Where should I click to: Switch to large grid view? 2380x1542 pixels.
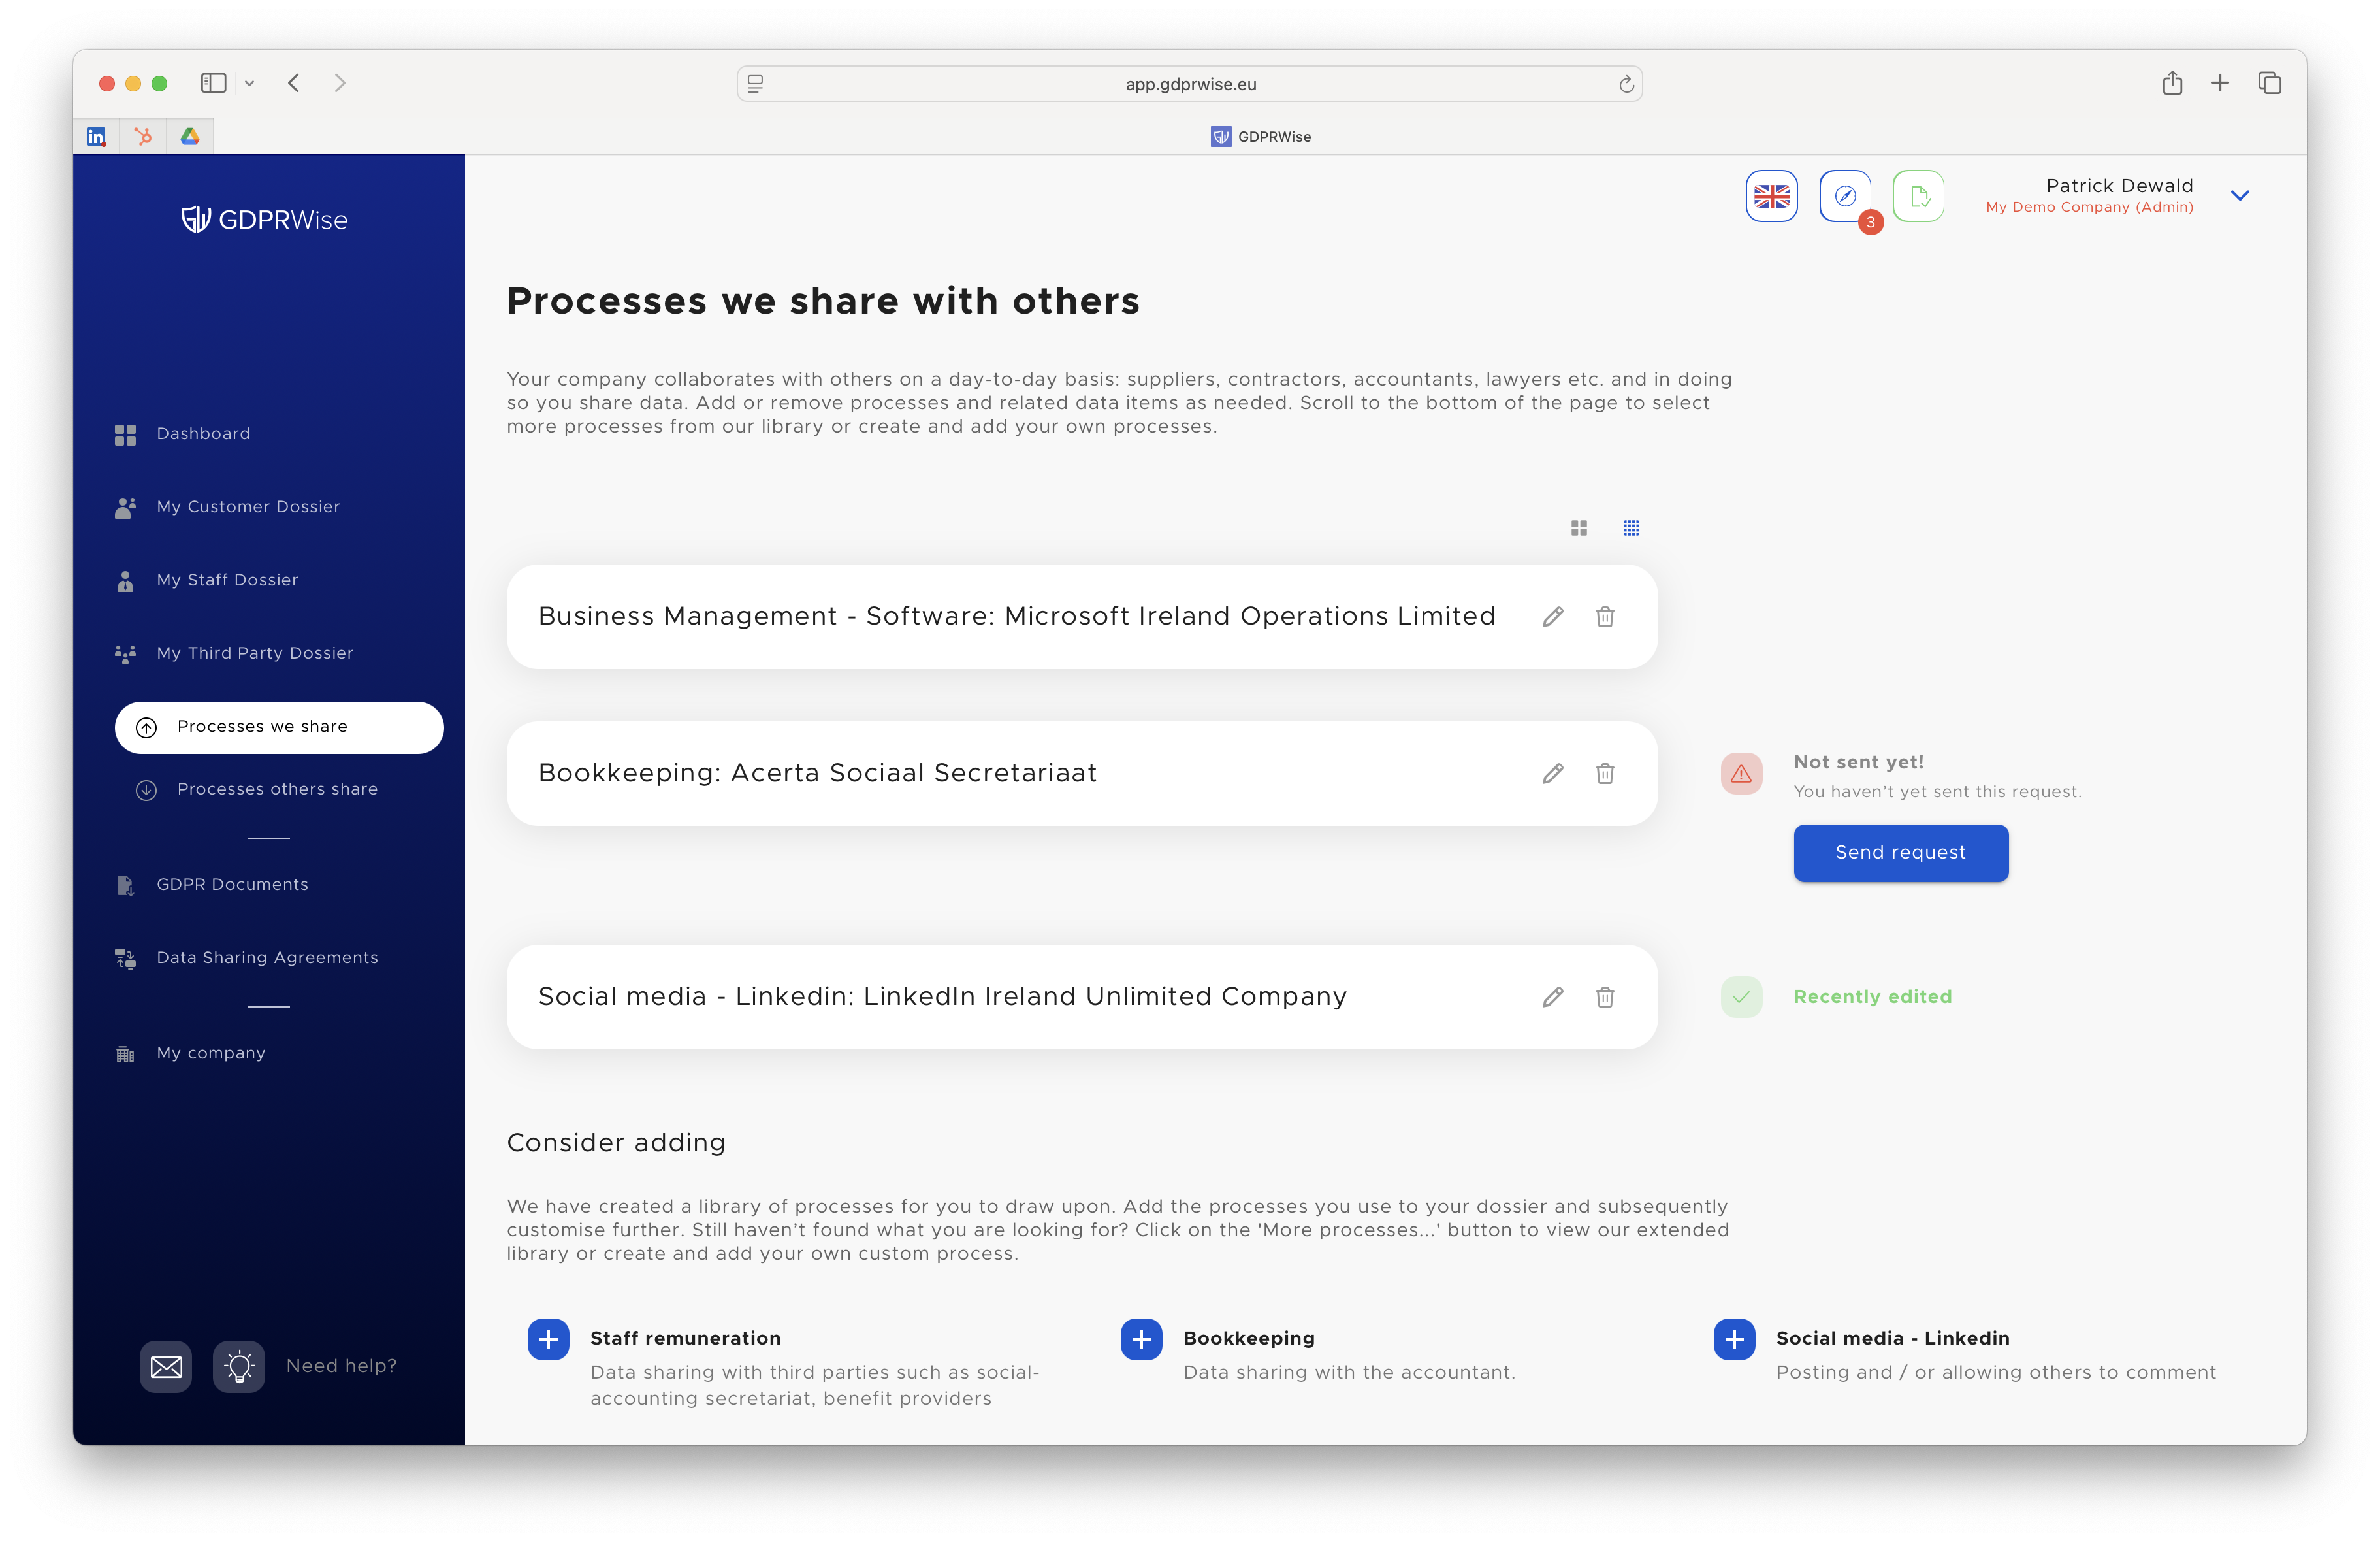tap(1579, 527)
